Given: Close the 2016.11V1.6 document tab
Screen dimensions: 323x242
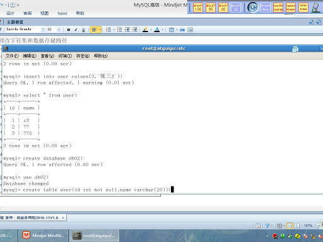Looking at the screenshot, I should (x=63, y=218).
